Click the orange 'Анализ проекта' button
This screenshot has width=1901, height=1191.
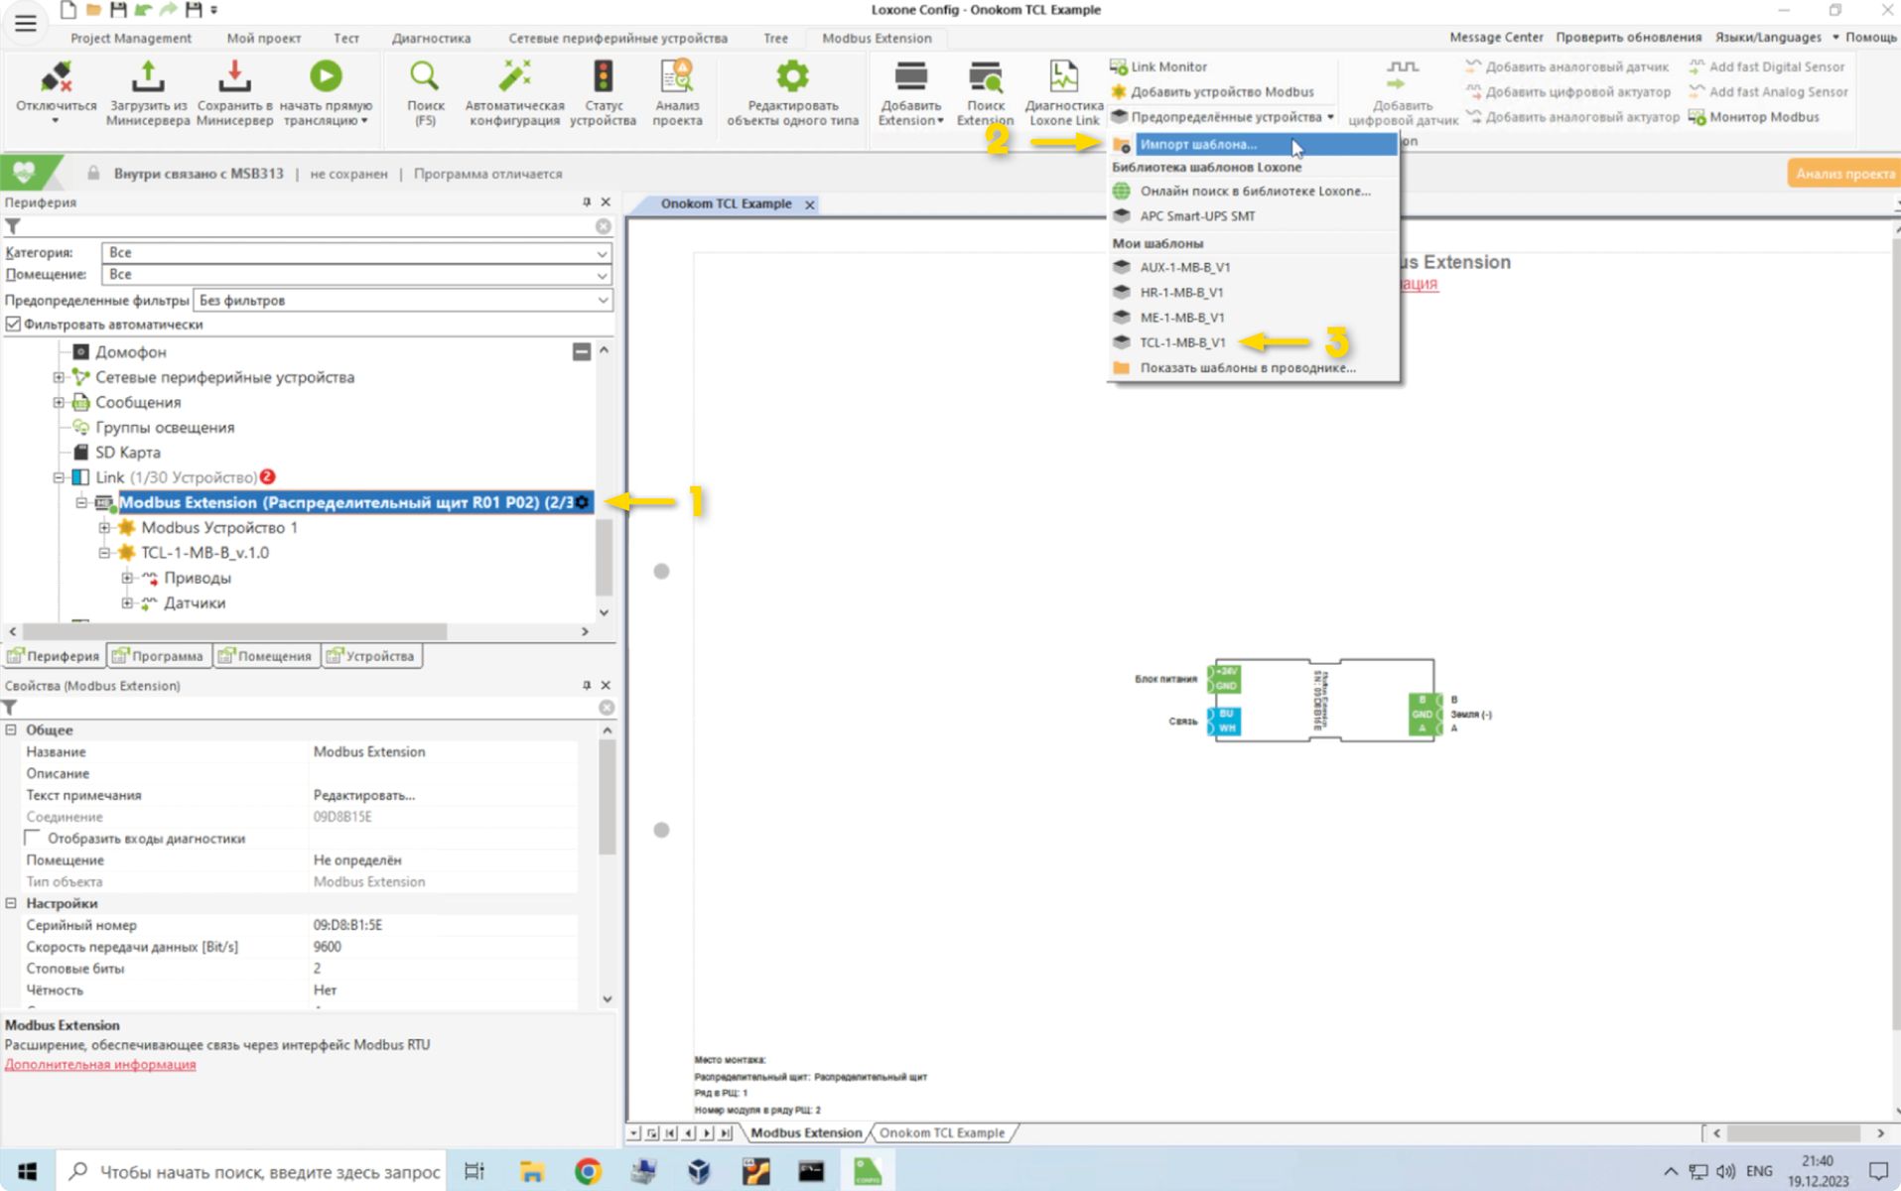(x=1843, y=174)
